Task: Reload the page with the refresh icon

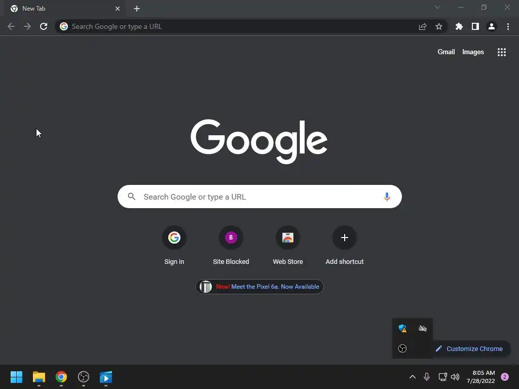Action: (44, 26)
